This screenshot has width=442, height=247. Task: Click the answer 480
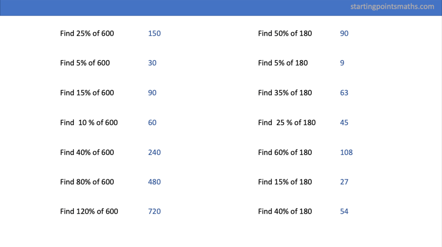coord(154,182)
